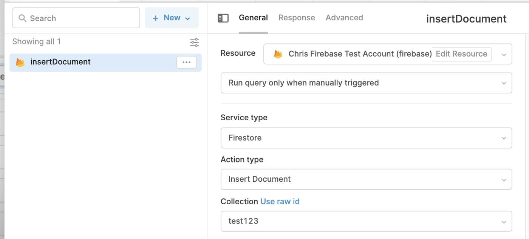This screenshot has width=529, height=239.
Task: Click the insertDocument query name title to rename
Action: [x=466, y=19]
